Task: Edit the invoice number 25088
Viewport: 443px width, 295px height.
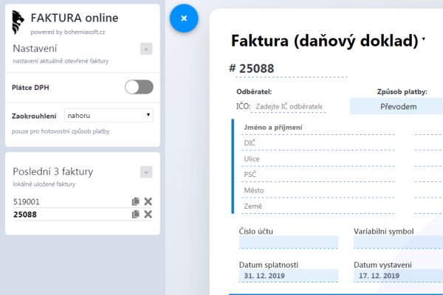Action: (x=256, y=69)
